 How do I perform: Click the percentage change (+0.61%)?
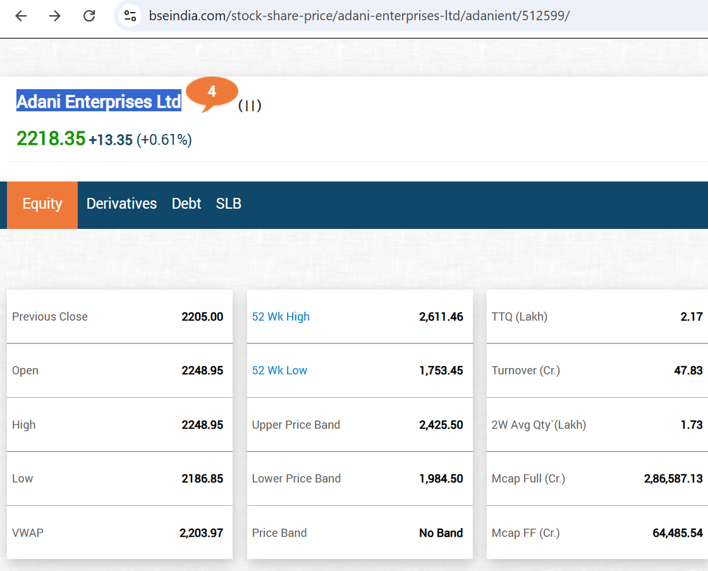(x=164, y=140)
